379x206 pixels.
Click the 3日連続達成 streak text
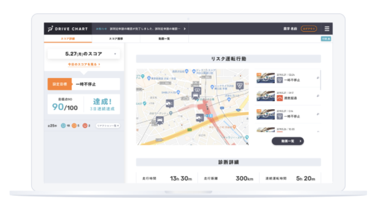click(102, 109)
